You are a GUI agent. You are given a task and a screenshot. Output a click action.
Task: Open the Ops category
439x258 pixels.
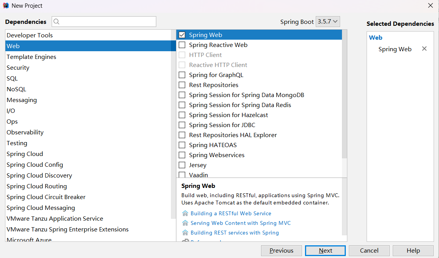coord(88,121)
